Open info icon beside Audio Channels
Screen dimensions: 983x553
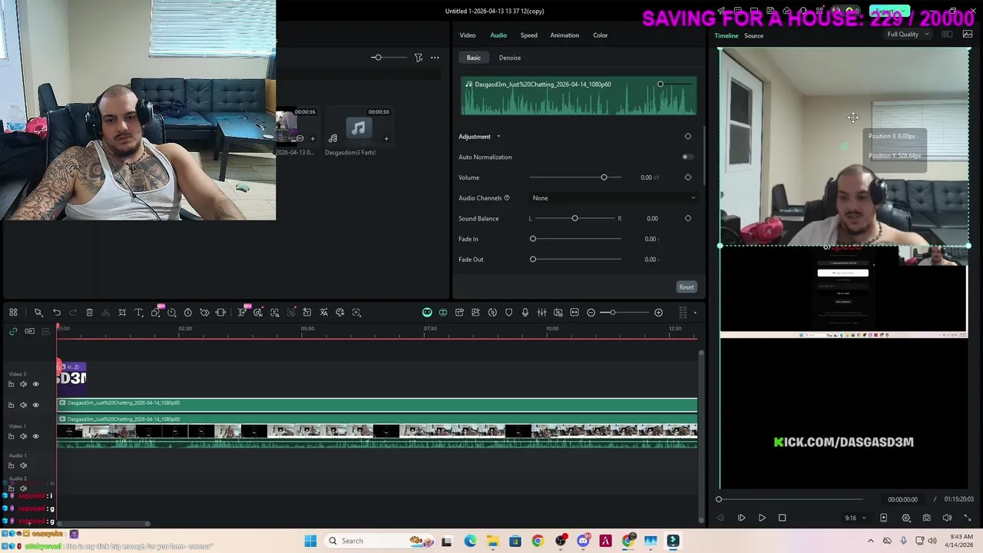coord(506,198)
